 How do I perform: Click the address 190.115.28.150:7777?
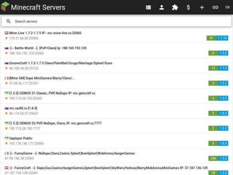coord(25,128)
